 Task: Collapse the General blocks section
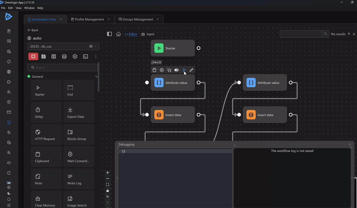(x=96, y=77)
